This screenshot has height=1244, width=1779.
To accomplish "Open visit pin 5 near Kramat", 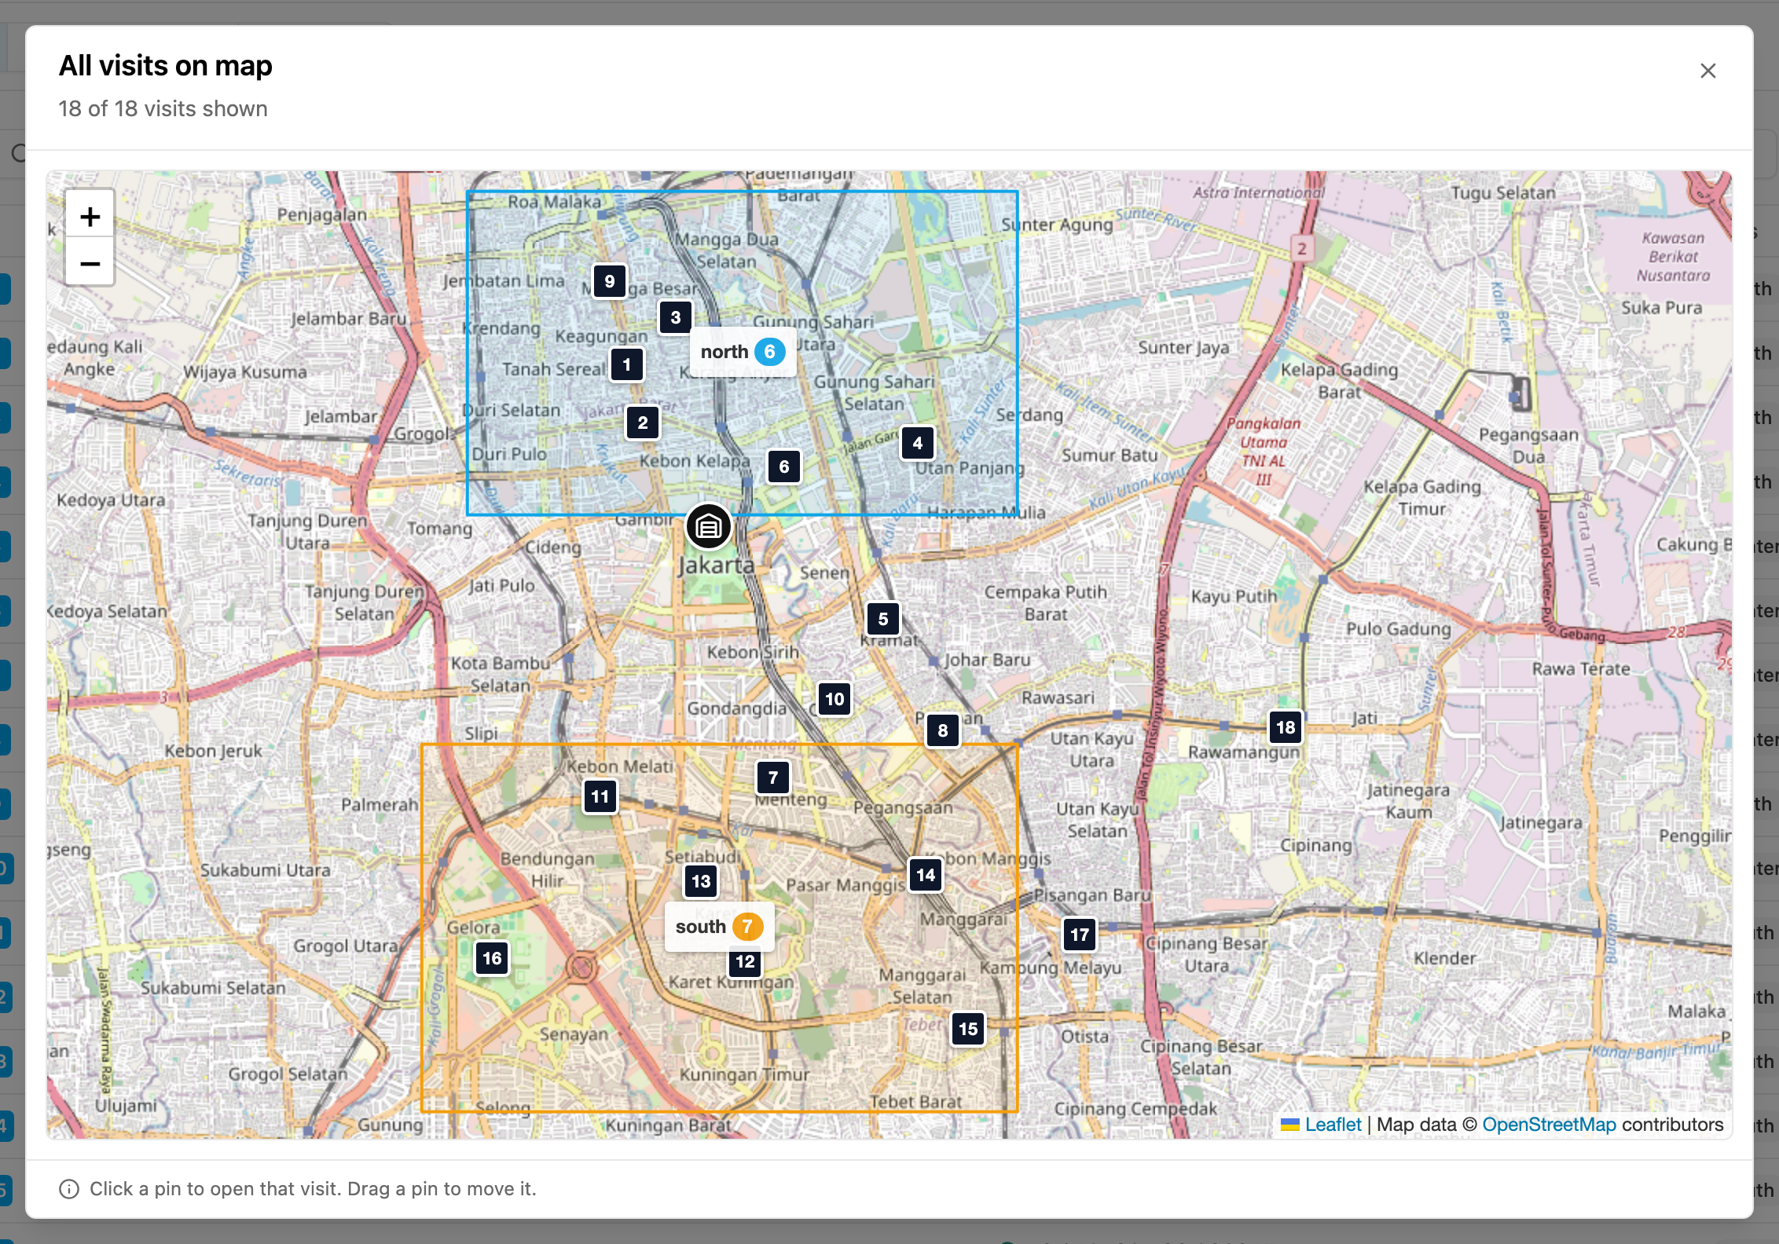I will (883, 619).
